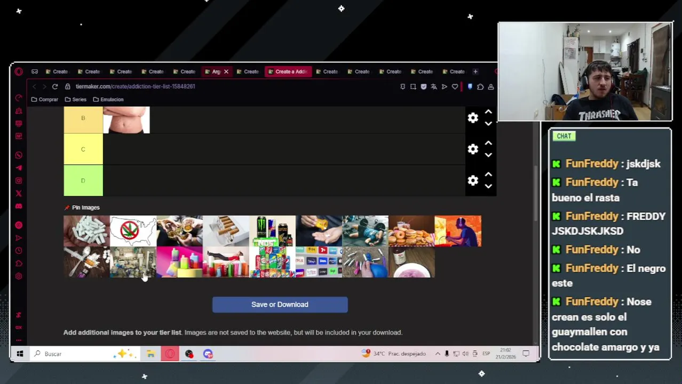Screen dimensions: 682x384
Task: Open settings gear for tier D row
Action: click(473, 181)
